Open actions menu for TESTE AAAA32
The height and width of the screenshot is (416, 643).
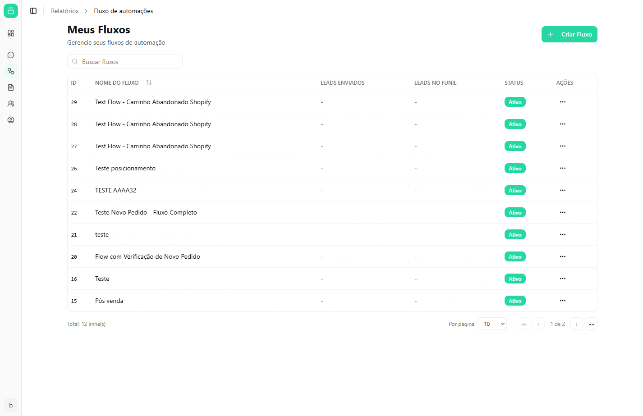coord(563,190)
